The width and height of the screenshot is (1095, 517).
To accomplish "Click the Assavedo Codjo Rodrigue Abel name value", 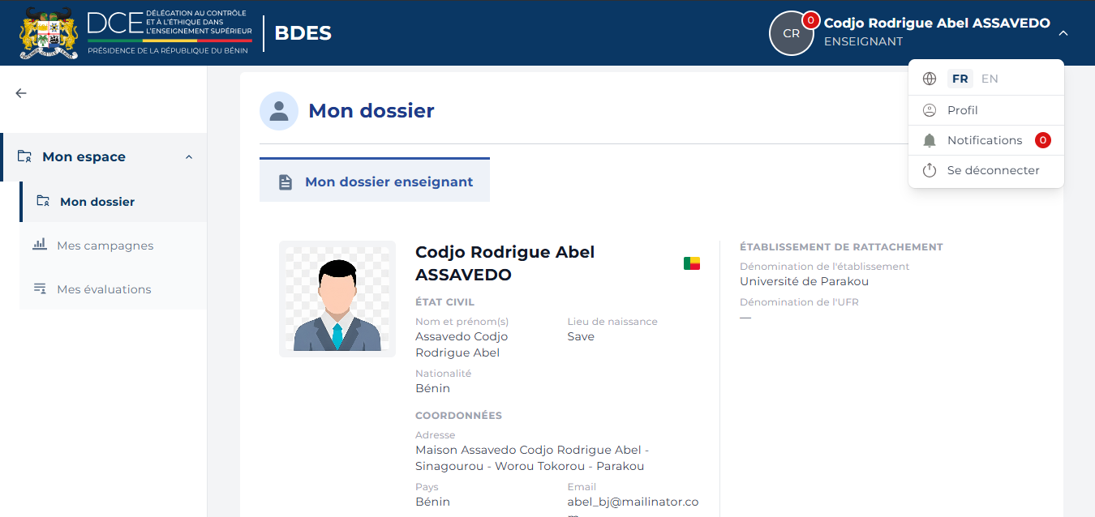I will 462,344.
